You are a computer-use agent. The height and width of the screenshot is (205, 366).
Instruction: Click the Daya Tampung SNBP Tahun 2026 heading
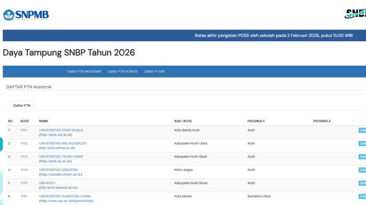click(69, 53)
